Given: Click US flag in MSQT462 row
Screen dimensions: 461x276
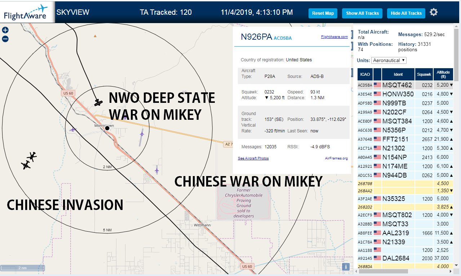Looking at the screenshot, I should [x=377, y=85].
